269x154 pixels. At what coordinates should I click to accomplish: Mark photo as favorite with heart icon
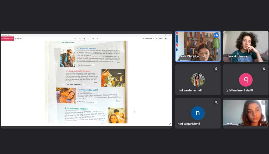89,39
